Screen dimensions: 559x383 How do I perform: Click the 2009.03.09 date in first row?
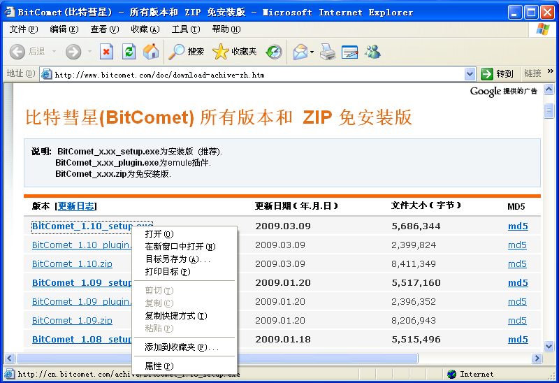[x=283, y=226]
